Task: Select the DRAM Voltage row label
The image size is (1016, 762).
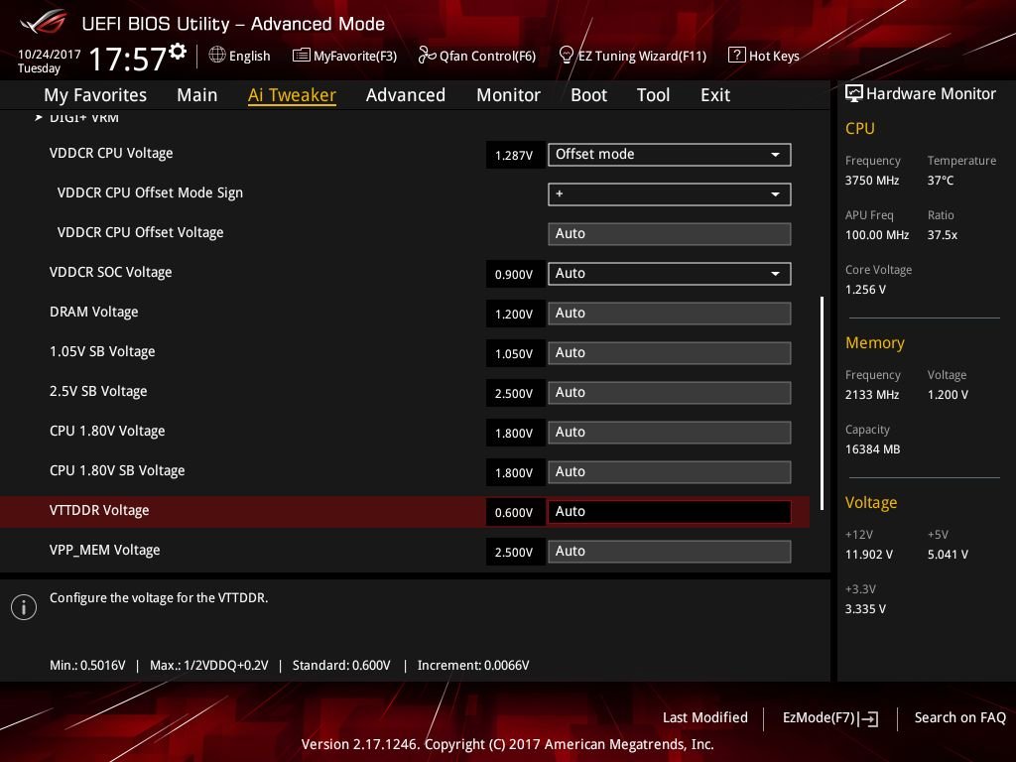Action: pyautogui.click(x=93, y=313)
